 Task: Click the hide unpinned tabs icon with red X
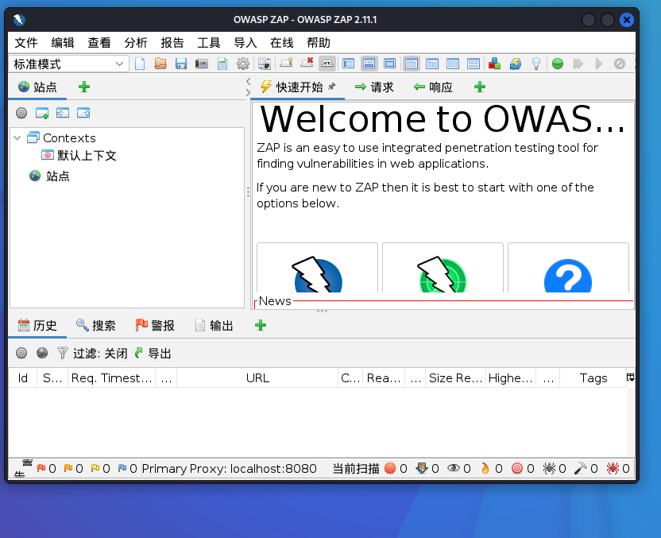point(307,64)
